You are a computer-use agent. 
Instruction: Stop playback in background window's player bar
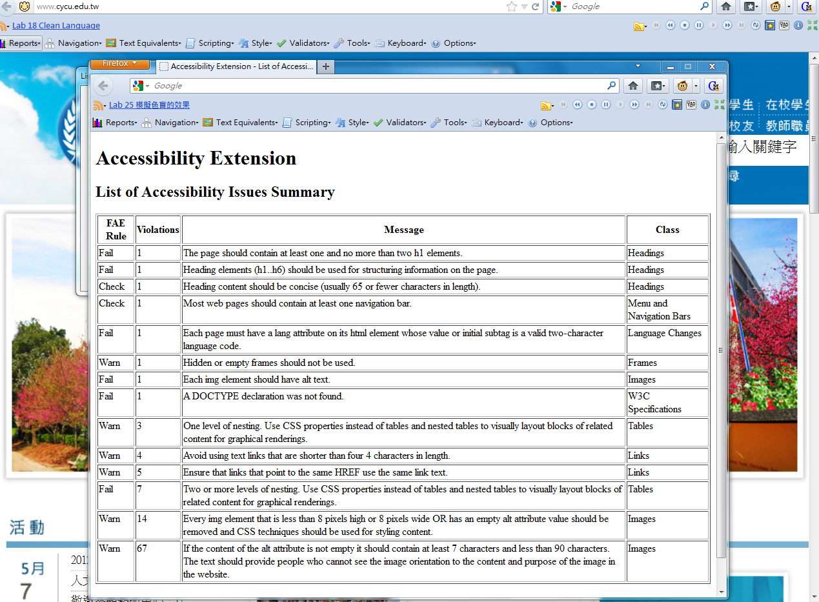coord(685,25)
